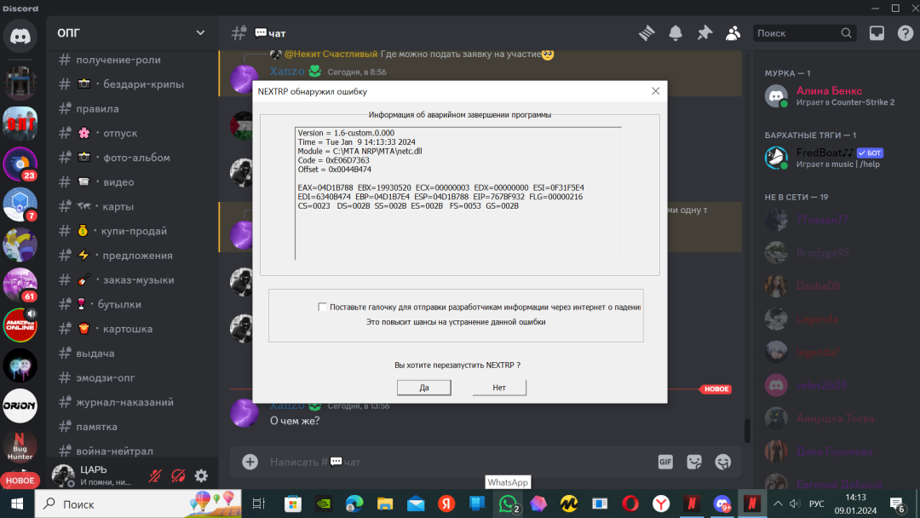
Task: Open the Discord inbox
Action: pos(877,33)
